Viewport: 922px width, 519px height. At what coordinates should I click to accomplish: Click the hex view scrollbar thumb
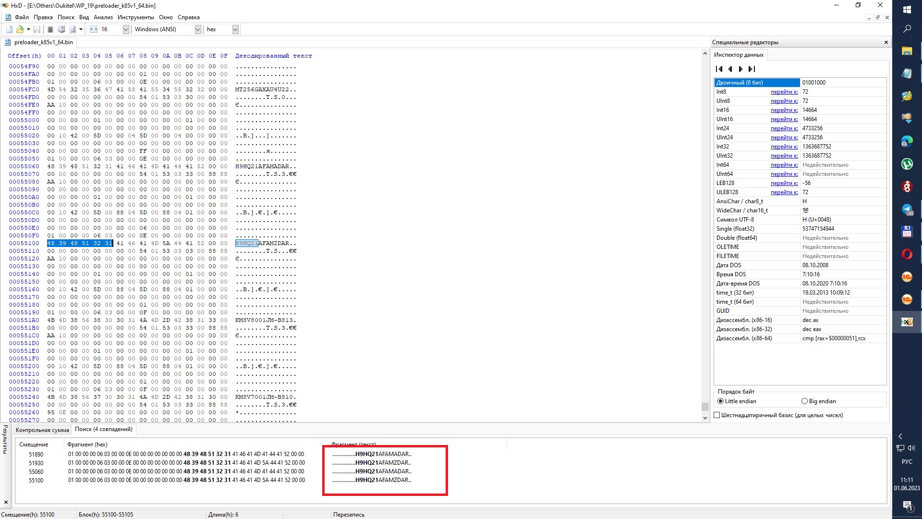coord(705,407)
